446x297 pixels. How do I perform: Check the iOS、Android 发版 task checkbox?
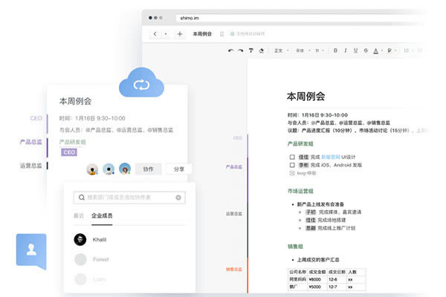[291, 165]
